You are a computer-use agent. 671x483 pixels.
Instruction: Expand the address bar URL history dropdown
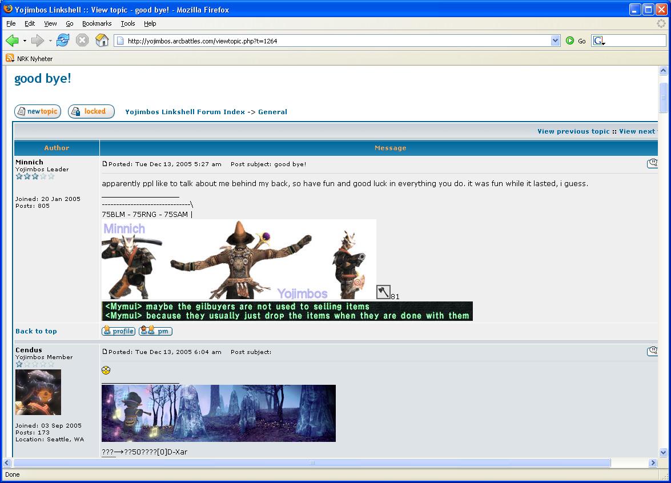(x=555, y=41)
